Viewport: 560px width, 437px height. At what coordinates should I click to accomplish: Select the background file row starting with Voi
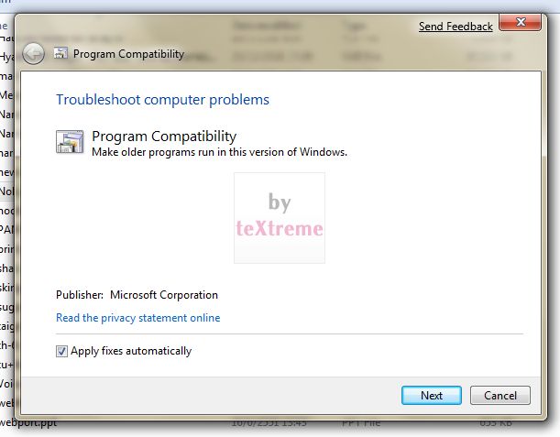6,384
